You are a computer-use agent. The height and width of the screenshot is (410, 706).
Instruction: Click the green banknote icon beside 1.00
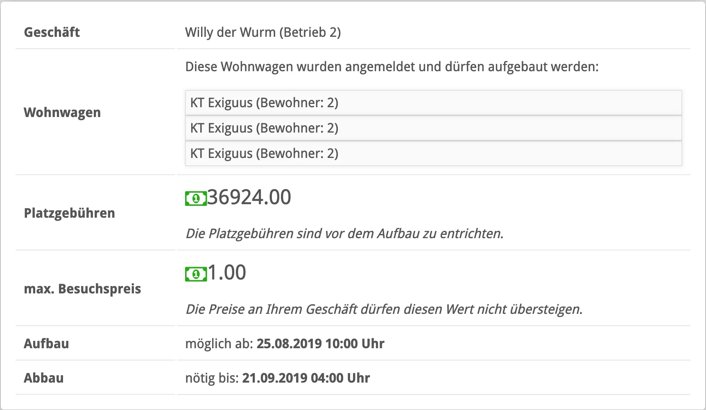[x=196, y=274]
